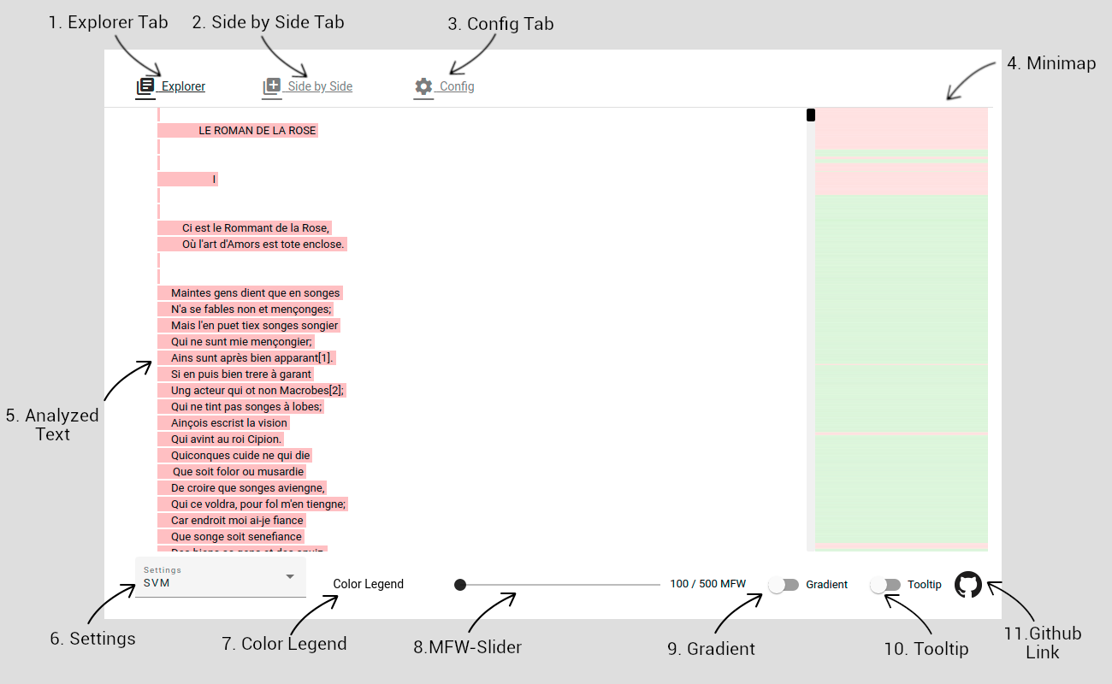Click line 'Car endroit moi ai-je fiance'
Screen dimensions: 1112x684
point(238,521)
